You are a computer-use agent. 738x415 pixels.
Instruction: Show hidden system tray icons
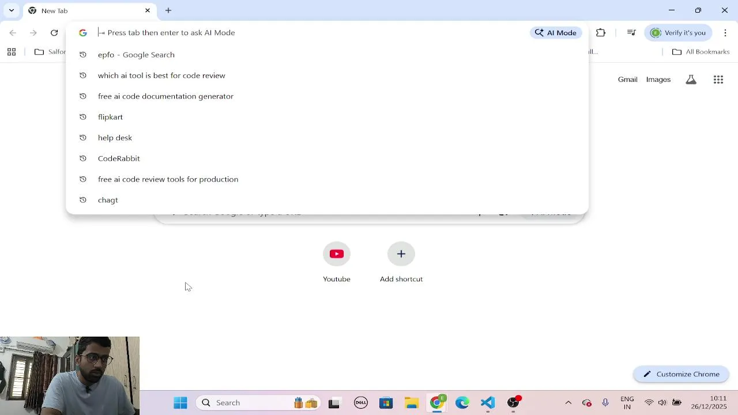(568, 403)
